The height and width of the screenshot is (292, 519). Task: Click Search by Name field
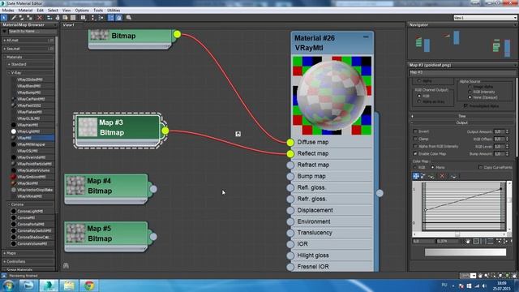[32, 32]
